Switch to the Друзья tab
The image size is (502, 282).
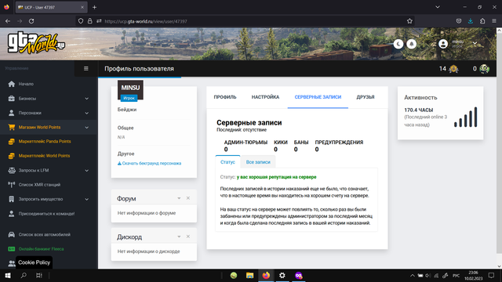366,97
